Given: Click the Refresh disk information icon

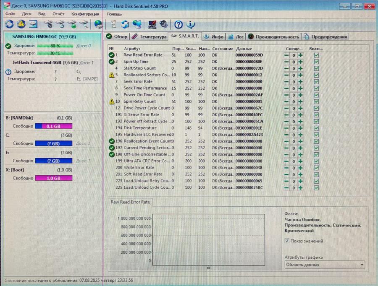Looking at the screenshot, I should 8,24.
